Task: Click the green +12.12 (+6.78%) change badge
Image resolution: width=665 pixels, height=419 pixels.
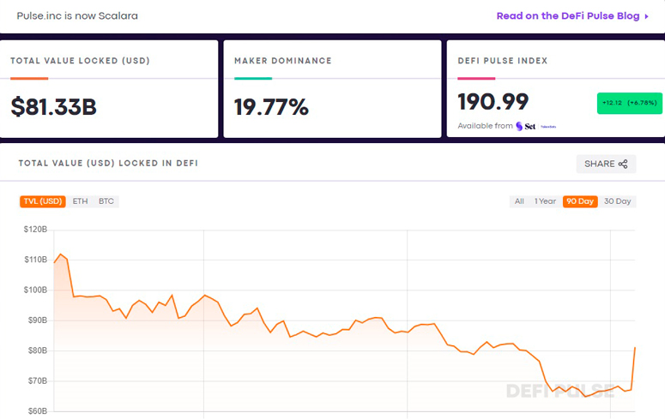Action: tap(629, 103)
